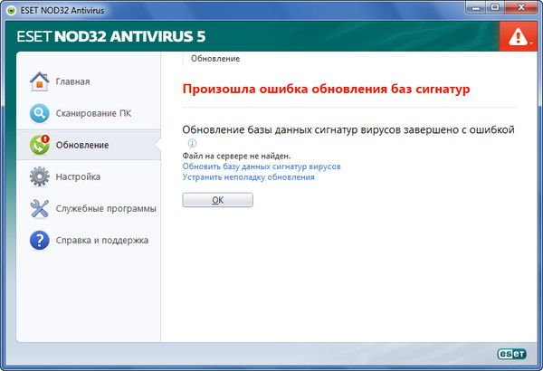Click the Обновление breadcrumb heading
Screen dimensions: 543x371
(x=215, y=59)
